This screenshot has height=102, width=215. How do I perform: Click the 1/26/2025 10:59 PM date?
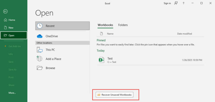(192, 60)
